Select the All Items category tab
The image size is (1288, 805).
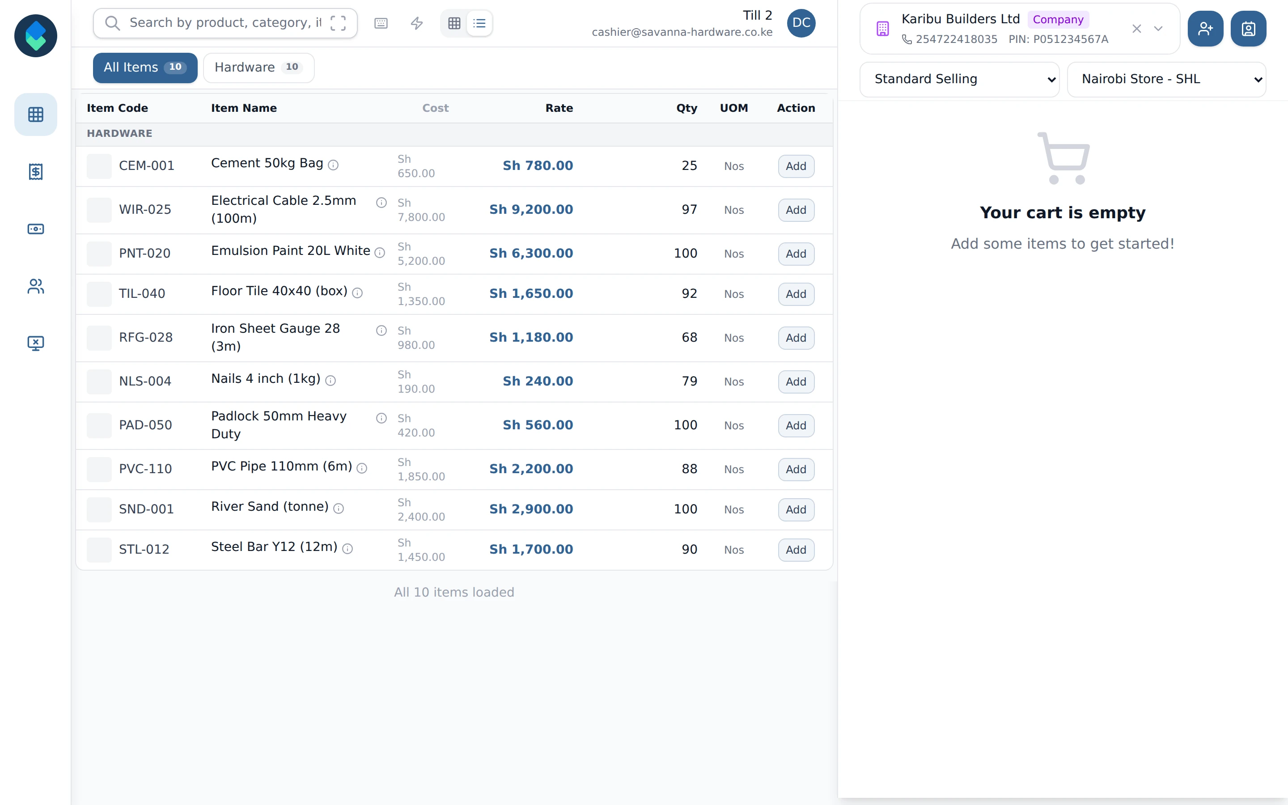click(145, 68)
